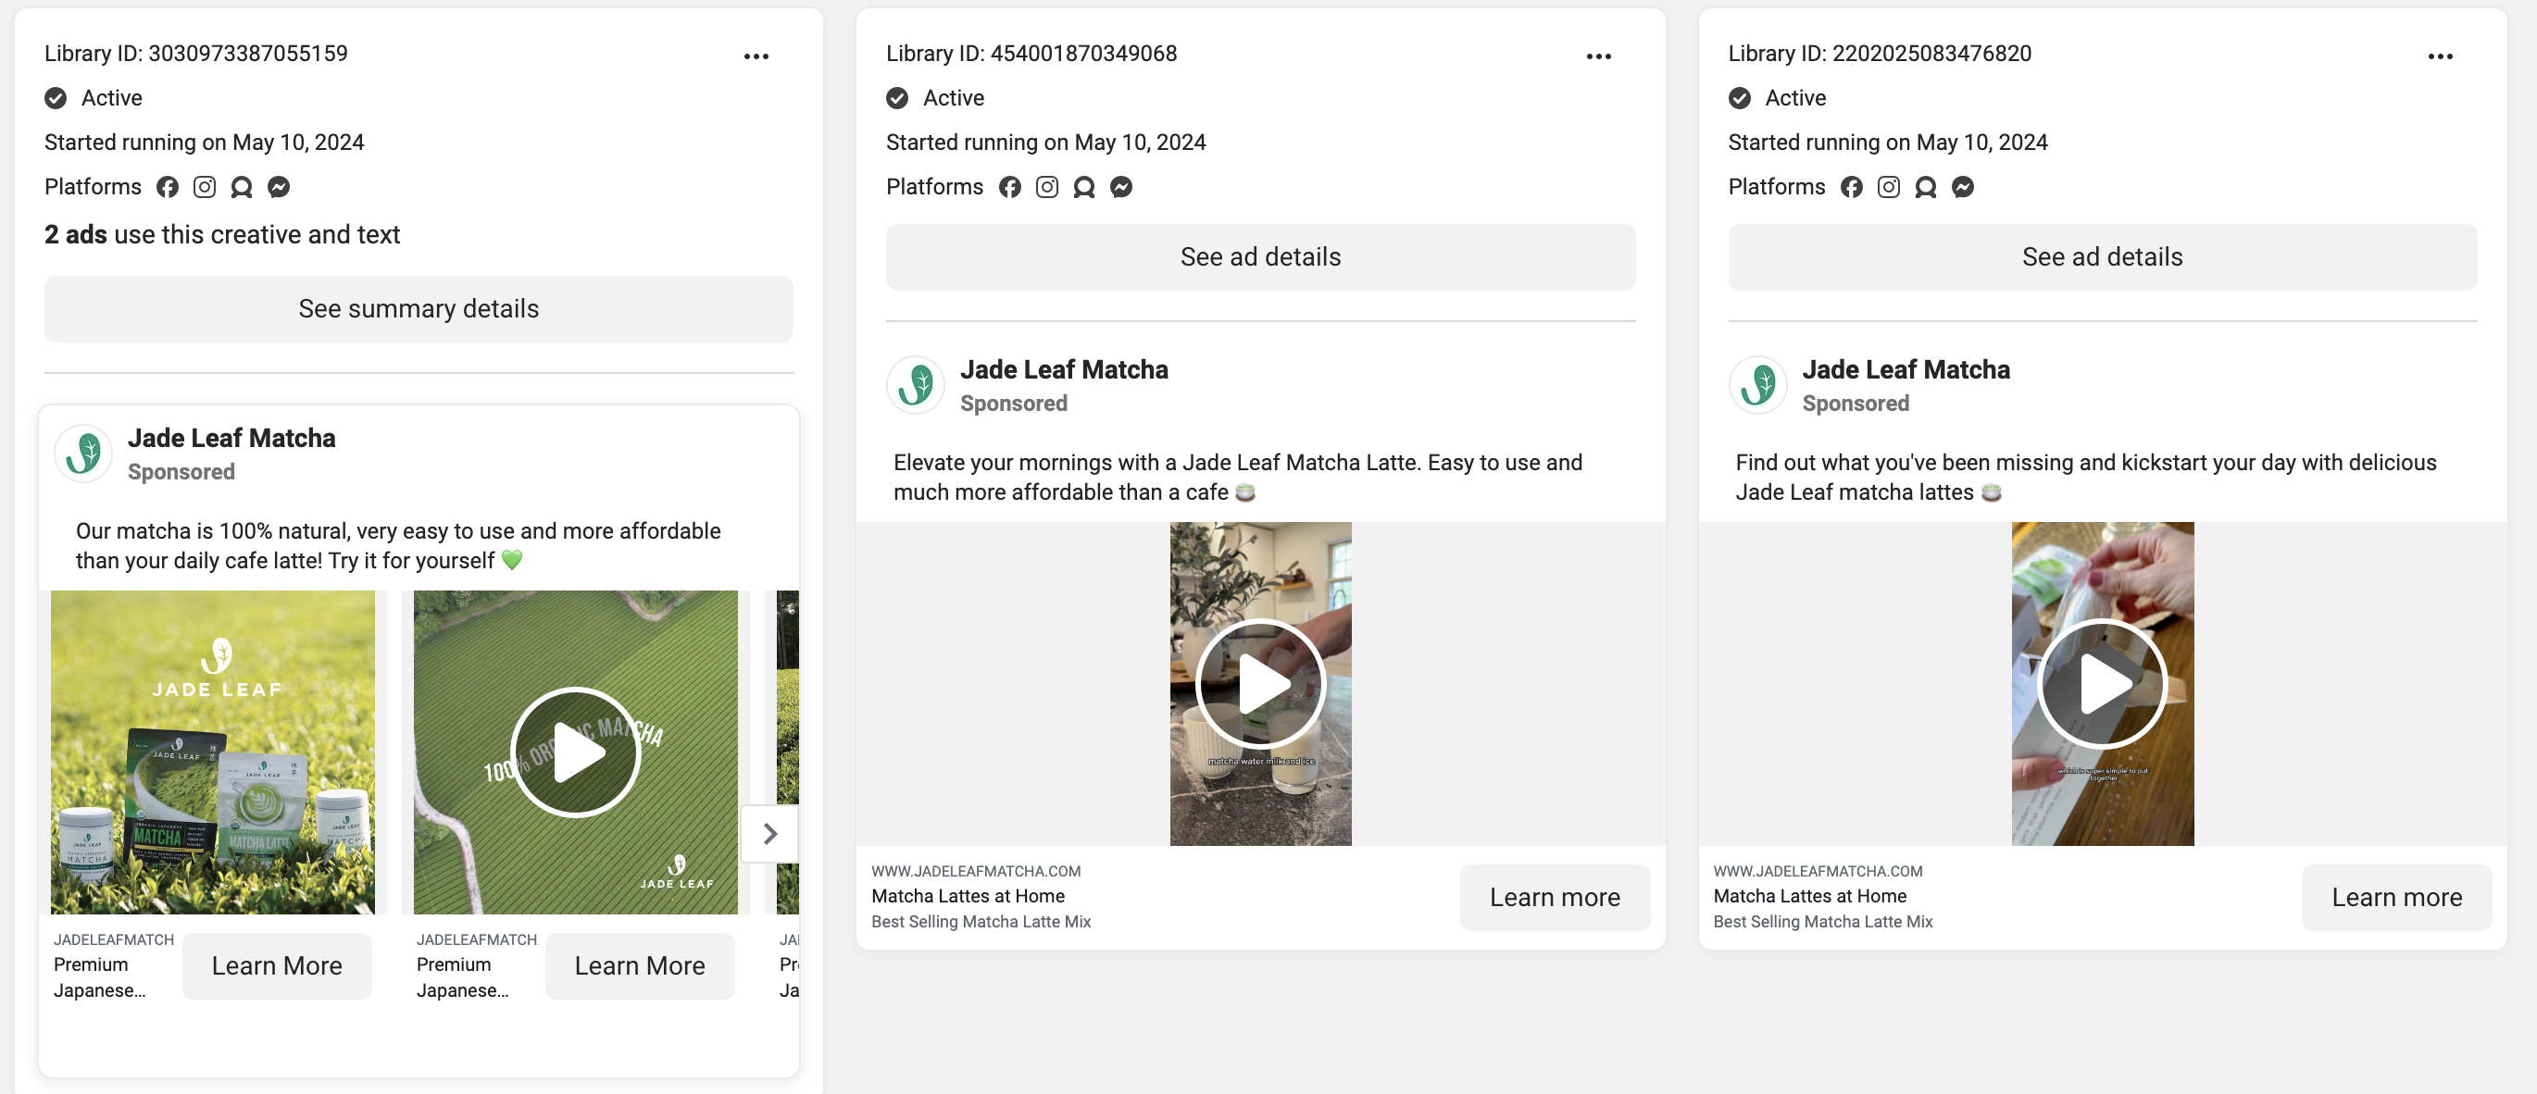Expand See ad details for ad 2202025083476820
2537x1094 pixels.
click(x=2102, y=257)
